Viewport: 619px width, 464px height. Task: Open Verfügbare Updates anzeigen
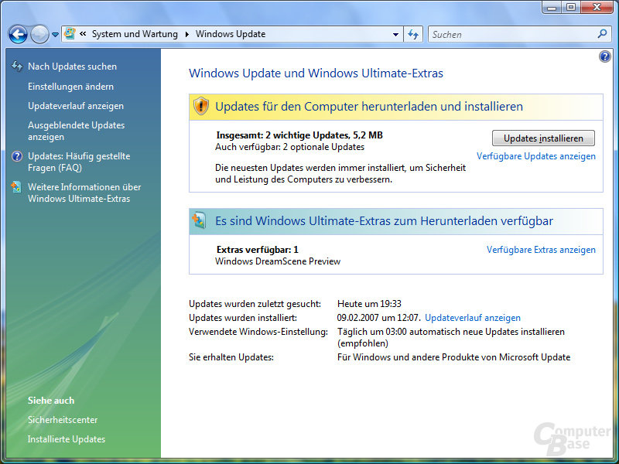point(536,156)
